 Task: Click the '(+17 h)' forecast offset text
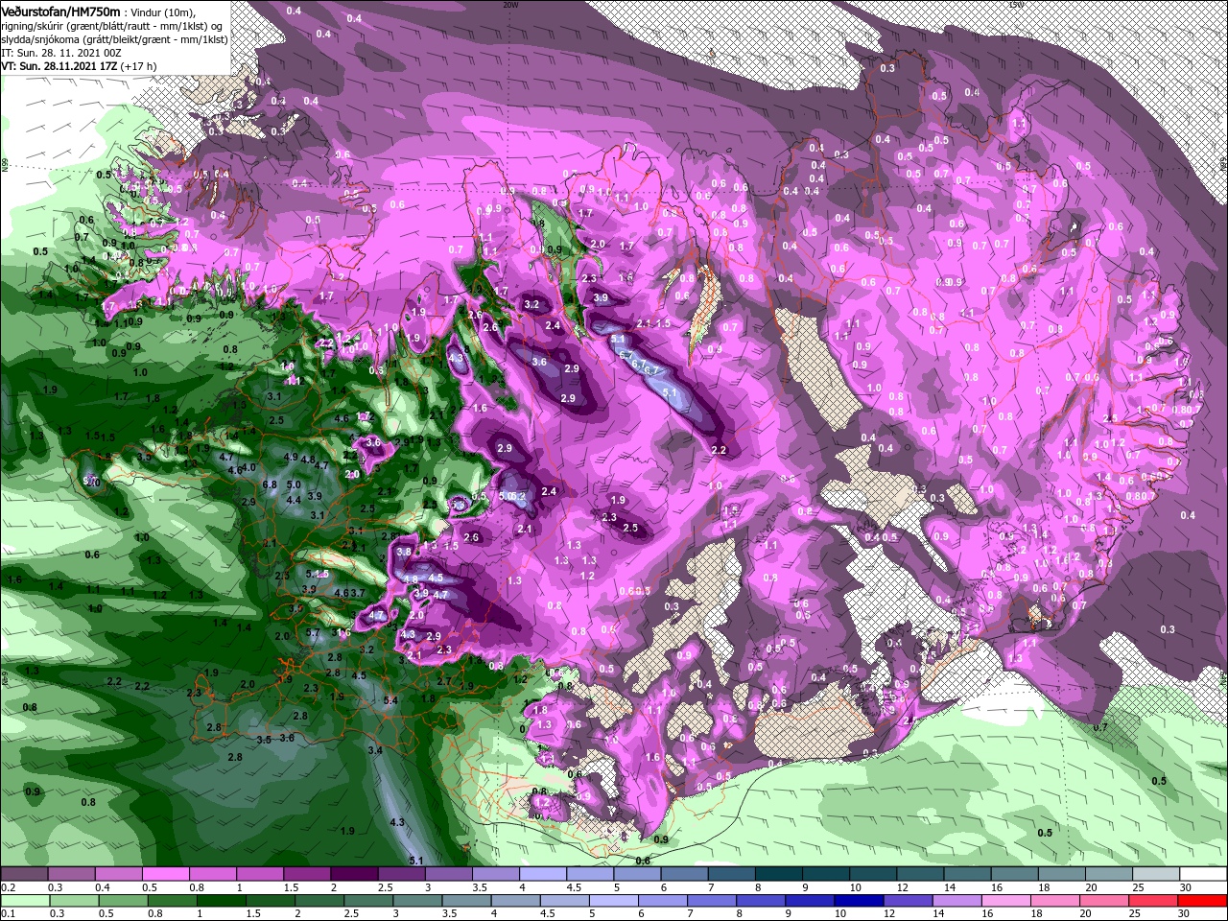[x=137, y=65]
